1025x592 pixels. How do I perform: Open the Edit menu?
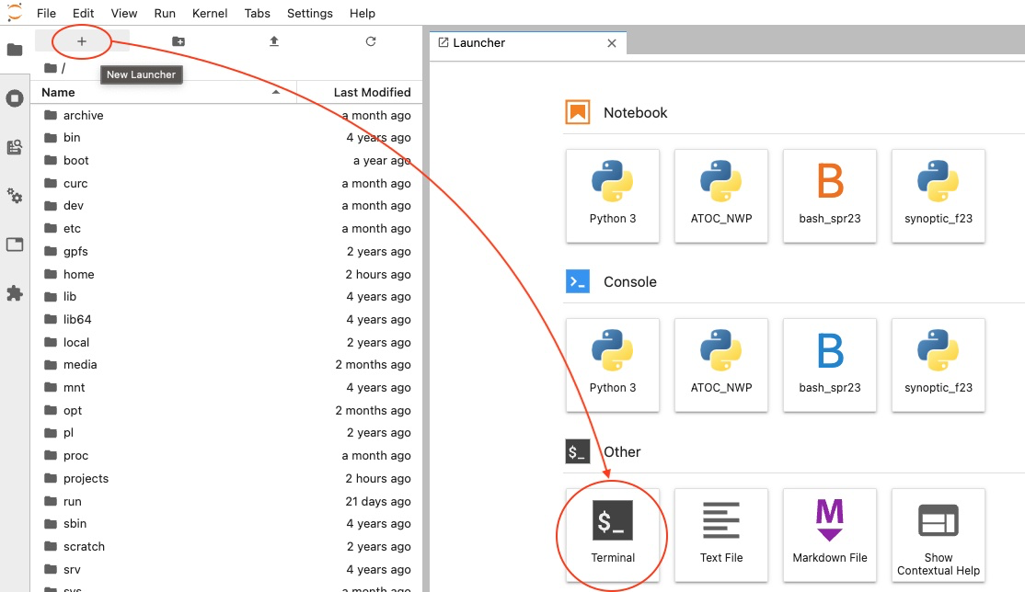pos(83,13)
